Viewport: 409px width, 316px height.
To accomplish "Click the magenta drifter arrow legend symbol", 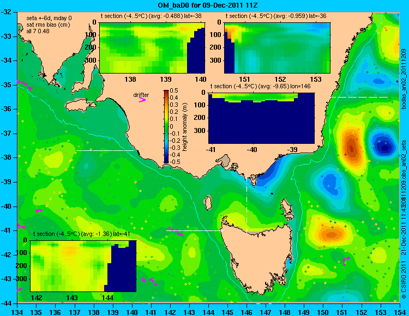I will point(142,100).
